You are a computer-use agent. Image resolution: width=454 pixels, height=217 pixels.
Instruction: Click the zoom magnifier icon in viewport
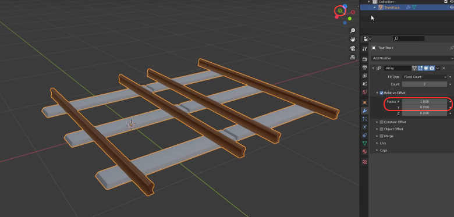[353, 30]
